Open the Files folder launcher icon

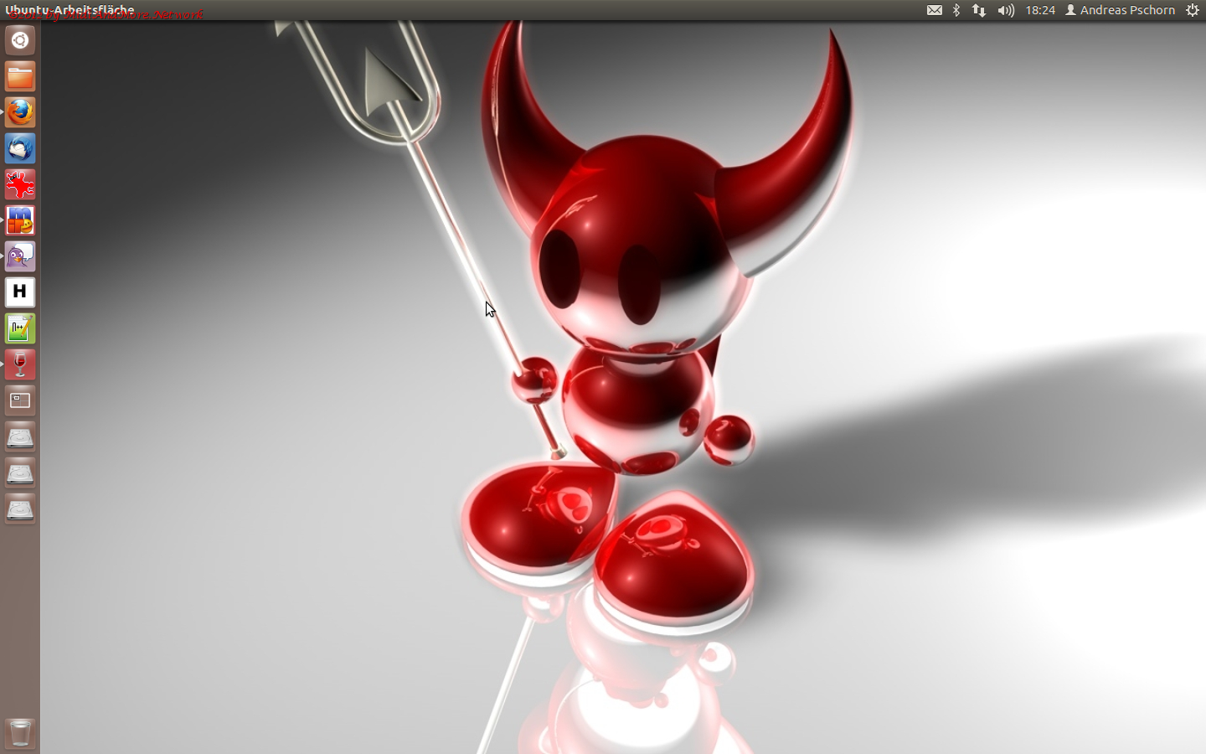20,76
